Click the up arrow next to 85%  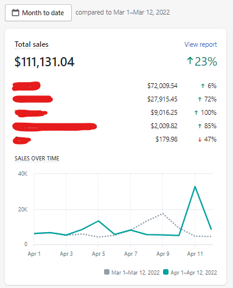pos(200,126)
